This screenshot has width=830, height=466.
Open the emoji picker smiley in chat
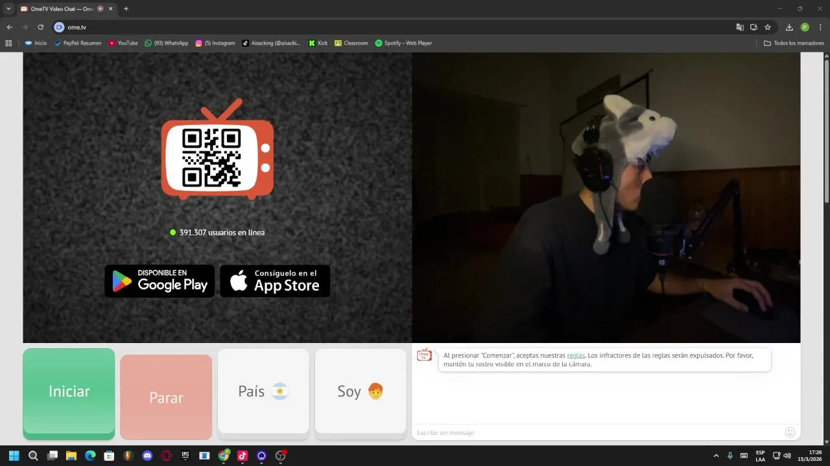[790, 432]
